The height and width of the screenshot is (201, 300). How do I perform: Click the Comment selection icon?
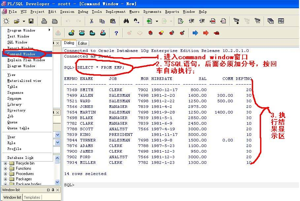213,21
